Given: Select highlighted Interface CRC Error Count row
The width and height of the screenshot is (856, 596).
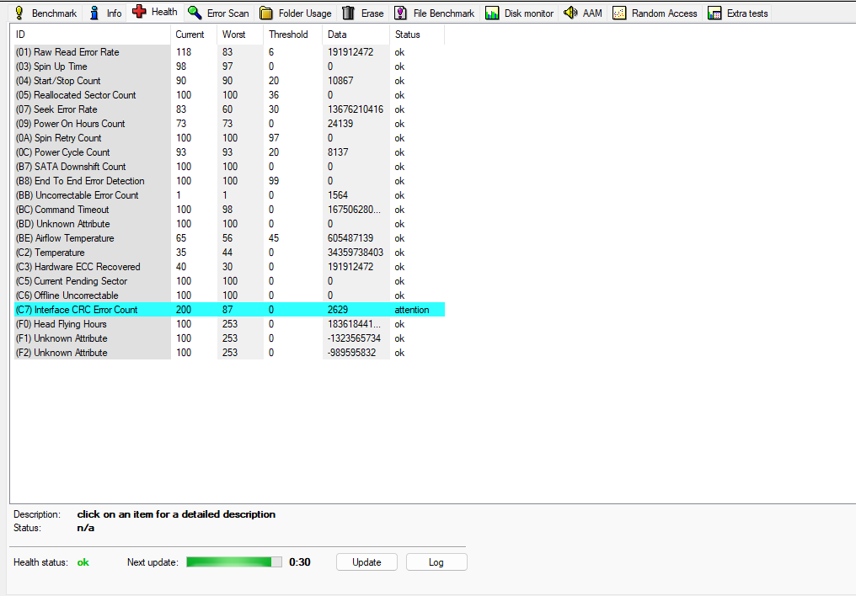Looking at the screenshot, I should [x=229, y=310].
